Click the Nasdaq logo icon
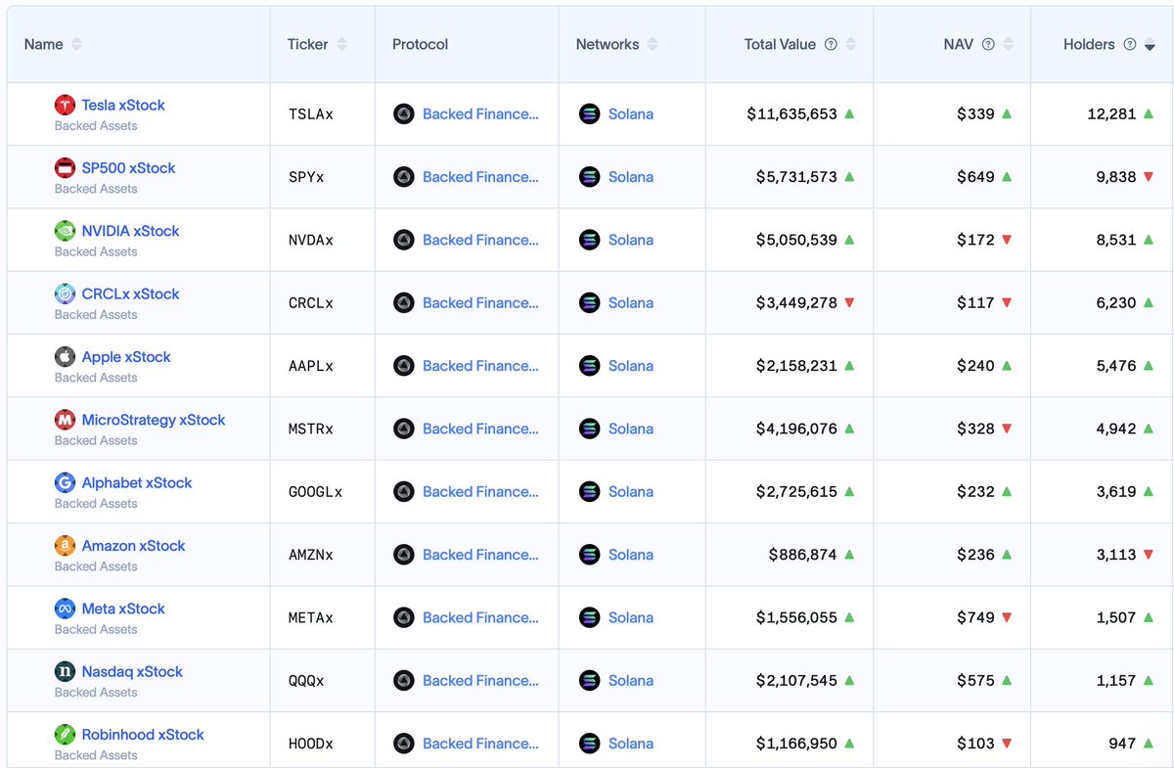The width and height of the screenshot is (1174, 768). pos(66,672)
